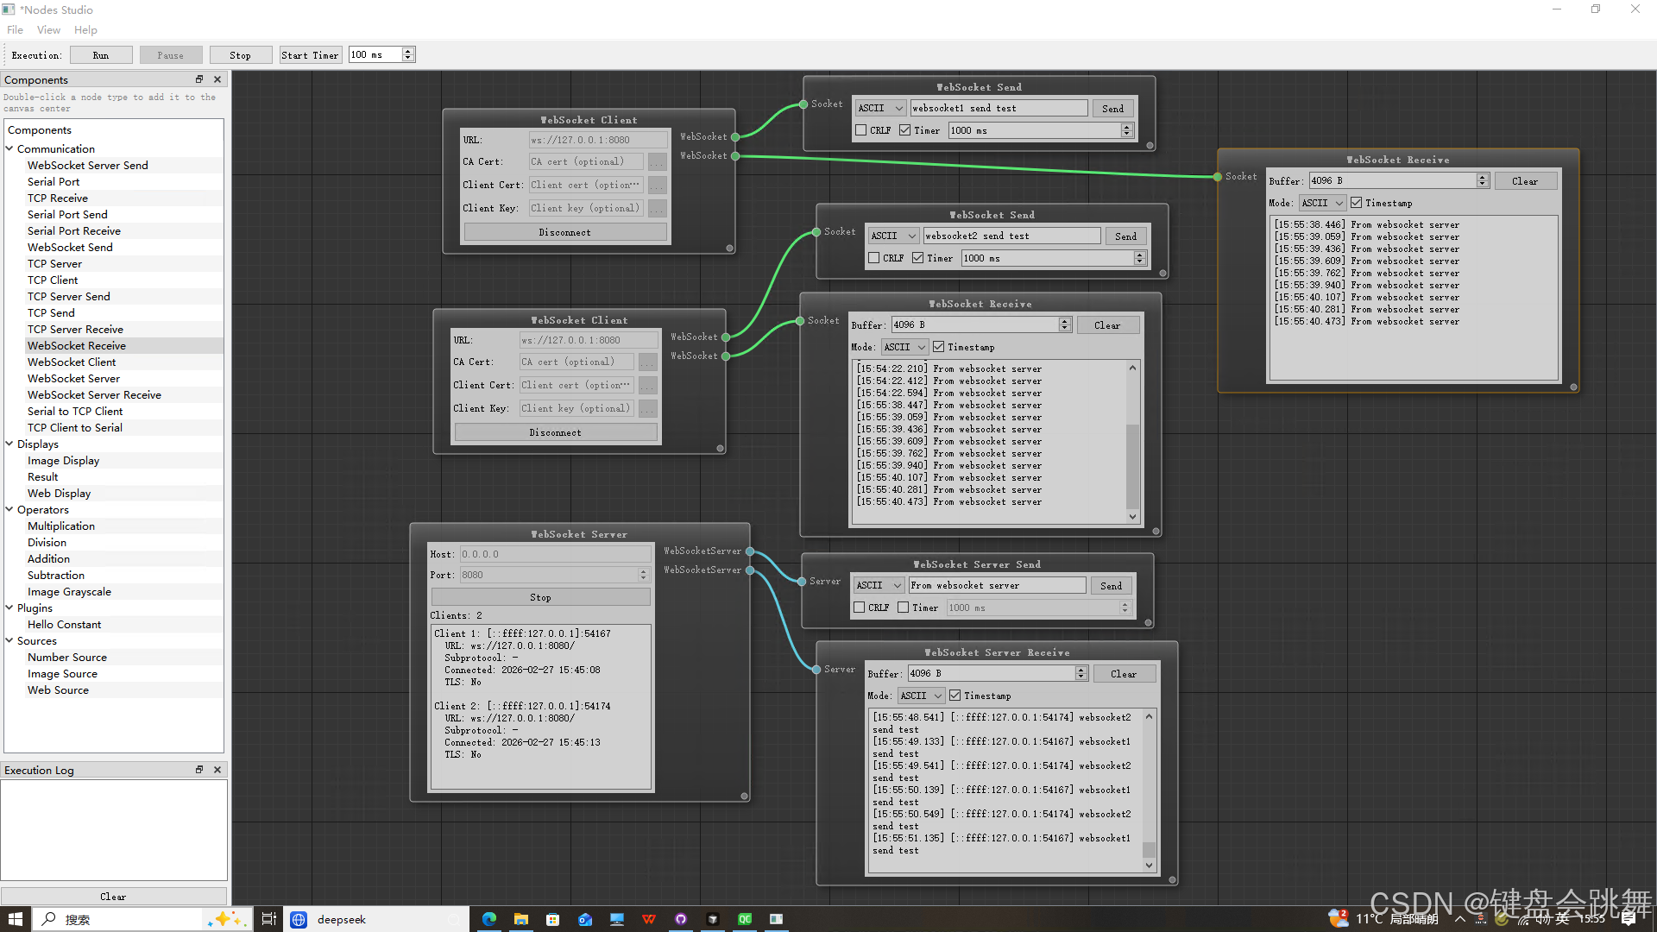Open the Windows Start menu
This screenshot has height=932, width=1657.
(16, 919)
